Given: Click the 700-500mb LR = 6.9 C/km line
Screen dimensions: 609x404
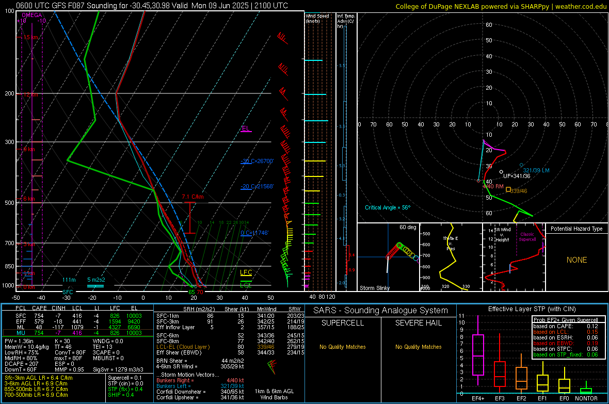Looking at the screenshot, I should (36, 395).
